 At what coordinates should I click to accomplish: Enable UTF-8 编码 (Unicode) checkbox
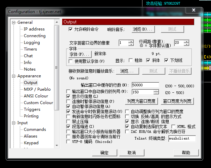tap(68, 142)
